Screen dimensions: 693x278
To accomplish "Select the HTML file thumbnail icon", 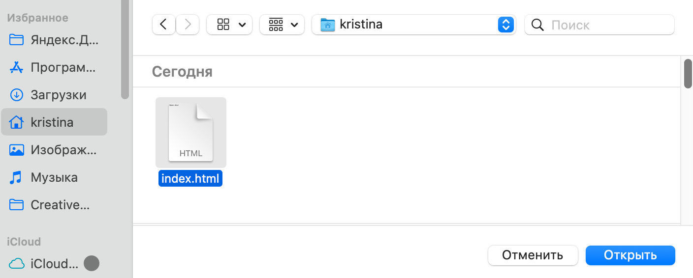I will (191, 133).
